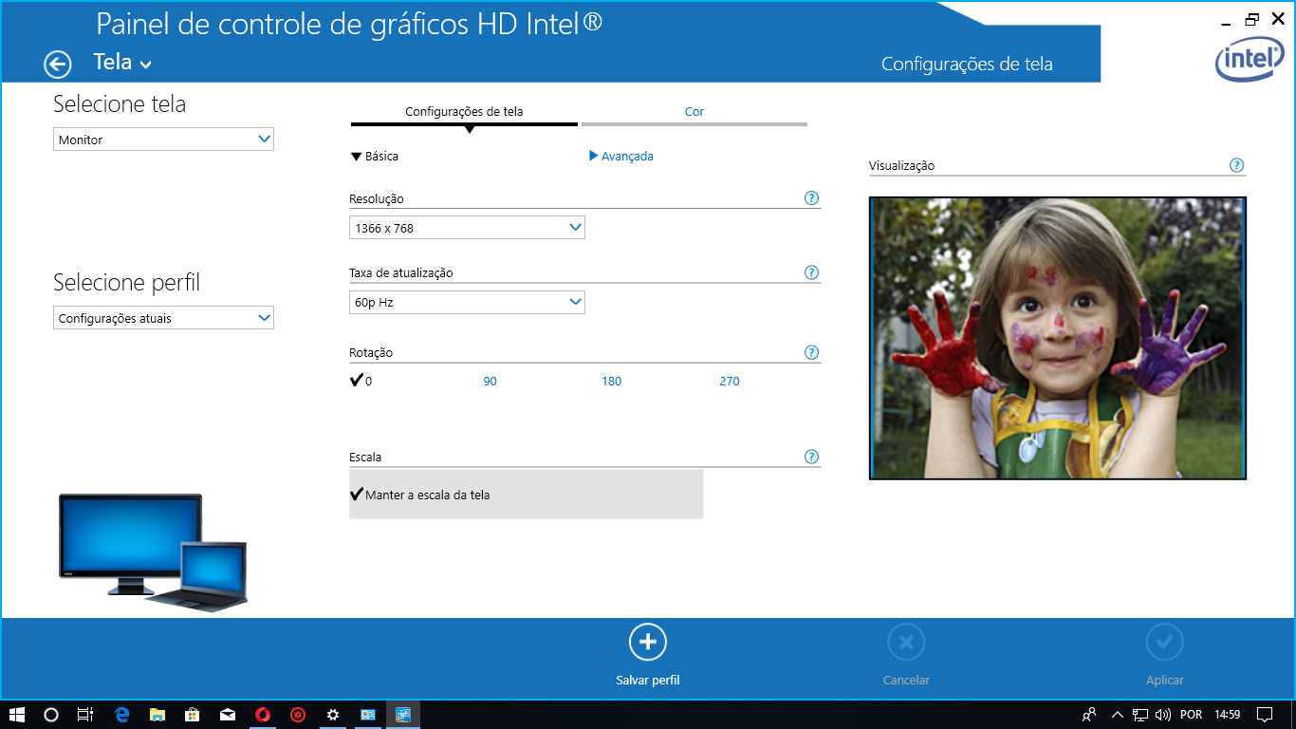
Task: Click the Aplicar checkmark icon
Action: (x=1165, y=643)
